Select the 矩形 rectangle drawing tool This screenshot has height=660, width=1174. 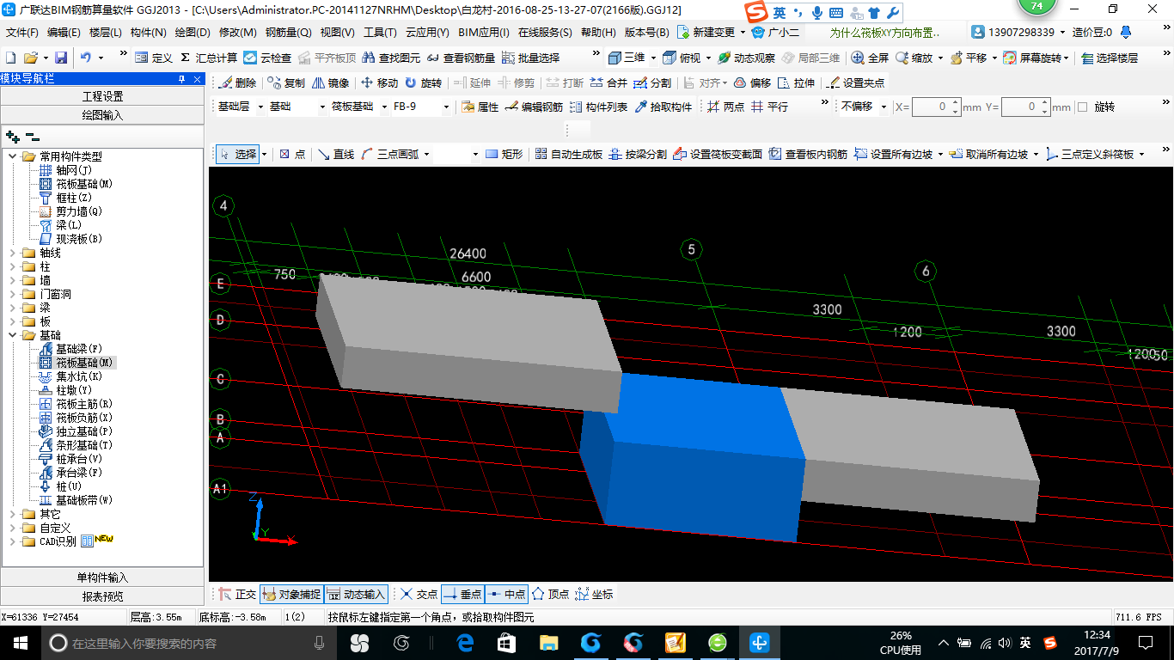pos(504,155)
